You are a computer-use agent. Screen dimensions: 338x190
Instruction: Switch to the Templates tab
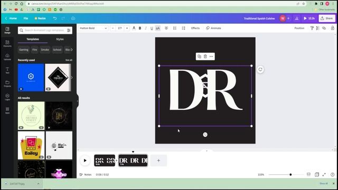tap(33, 39)
